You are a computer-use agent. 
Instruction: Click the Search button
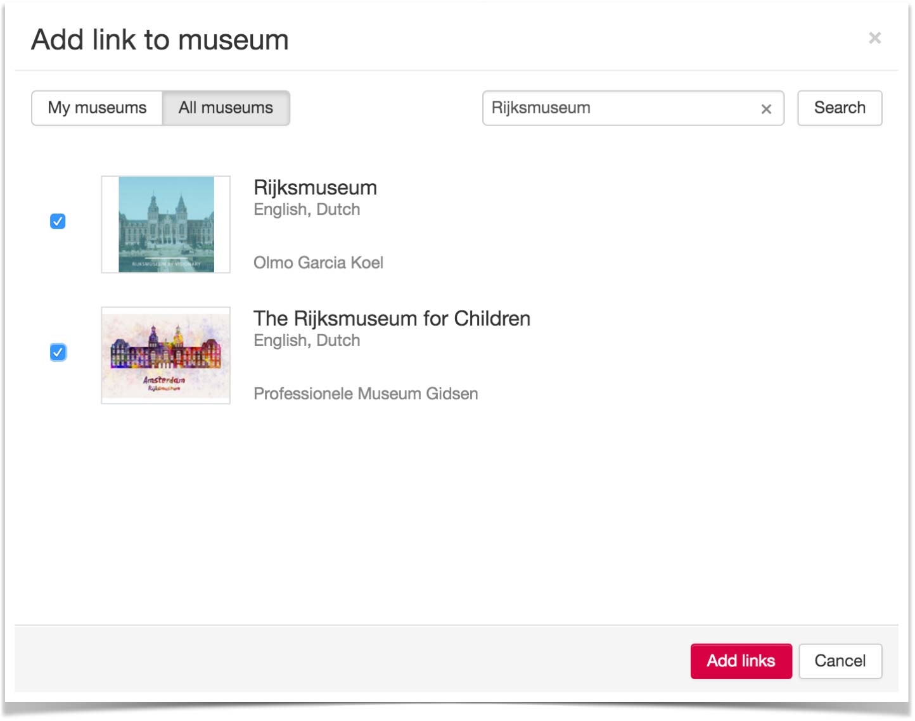[840, 108]
